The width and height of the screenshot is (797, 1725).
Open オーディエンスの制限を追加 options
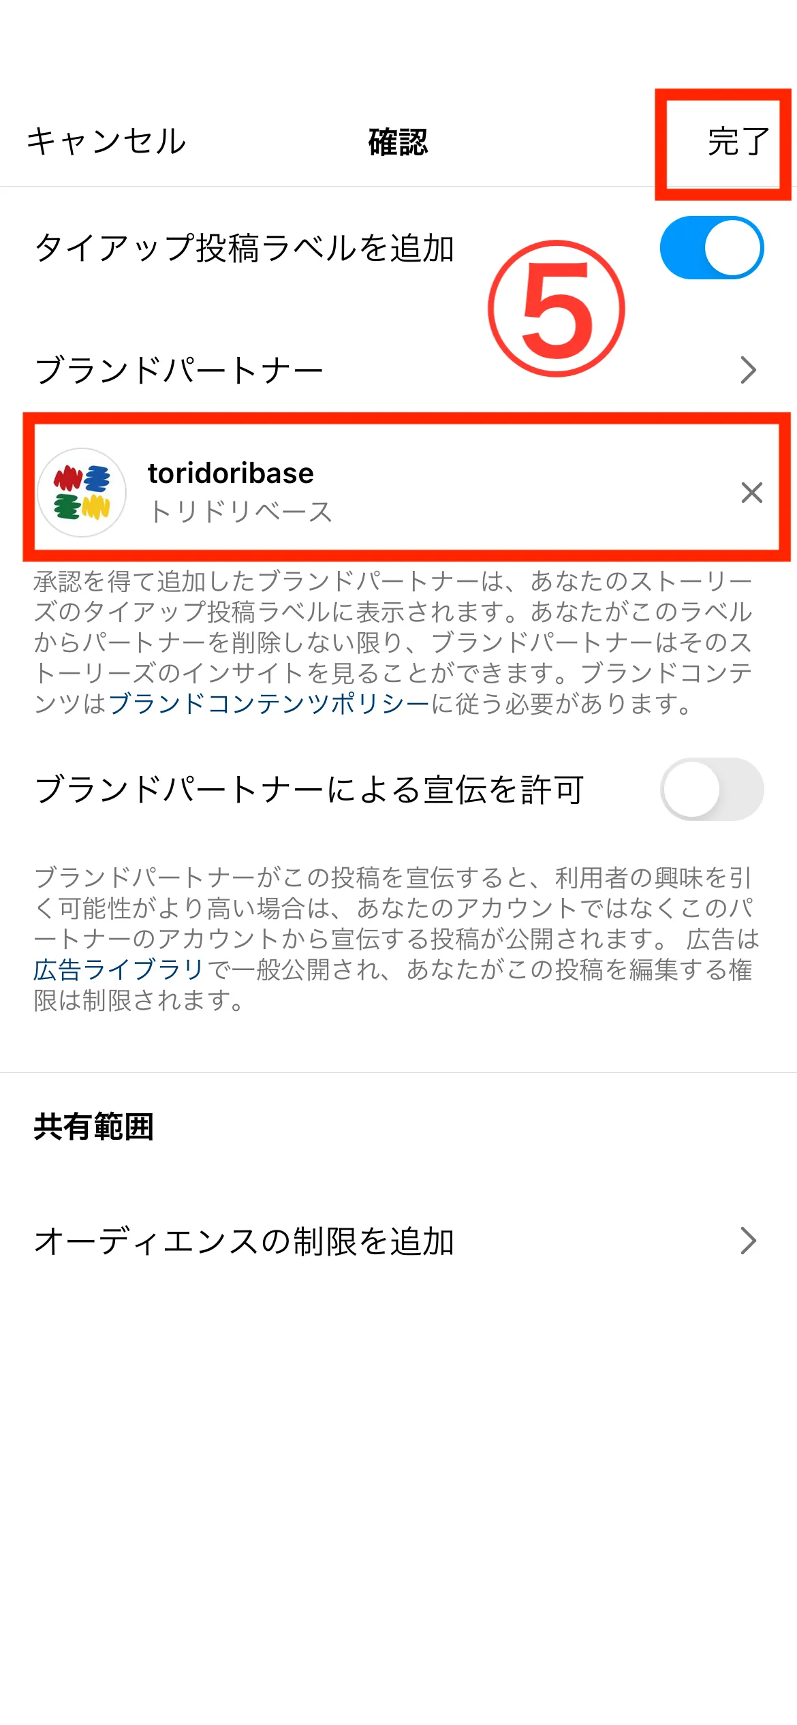[245, 1239]
